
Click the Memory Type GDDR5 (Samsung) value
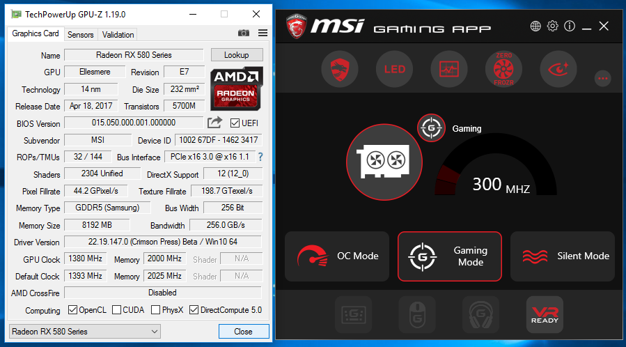click(107, 208)
